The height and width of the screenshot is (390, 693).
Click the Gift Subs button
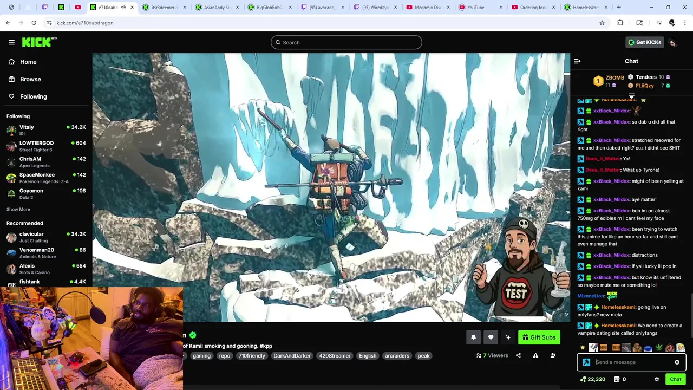point(539,337)
